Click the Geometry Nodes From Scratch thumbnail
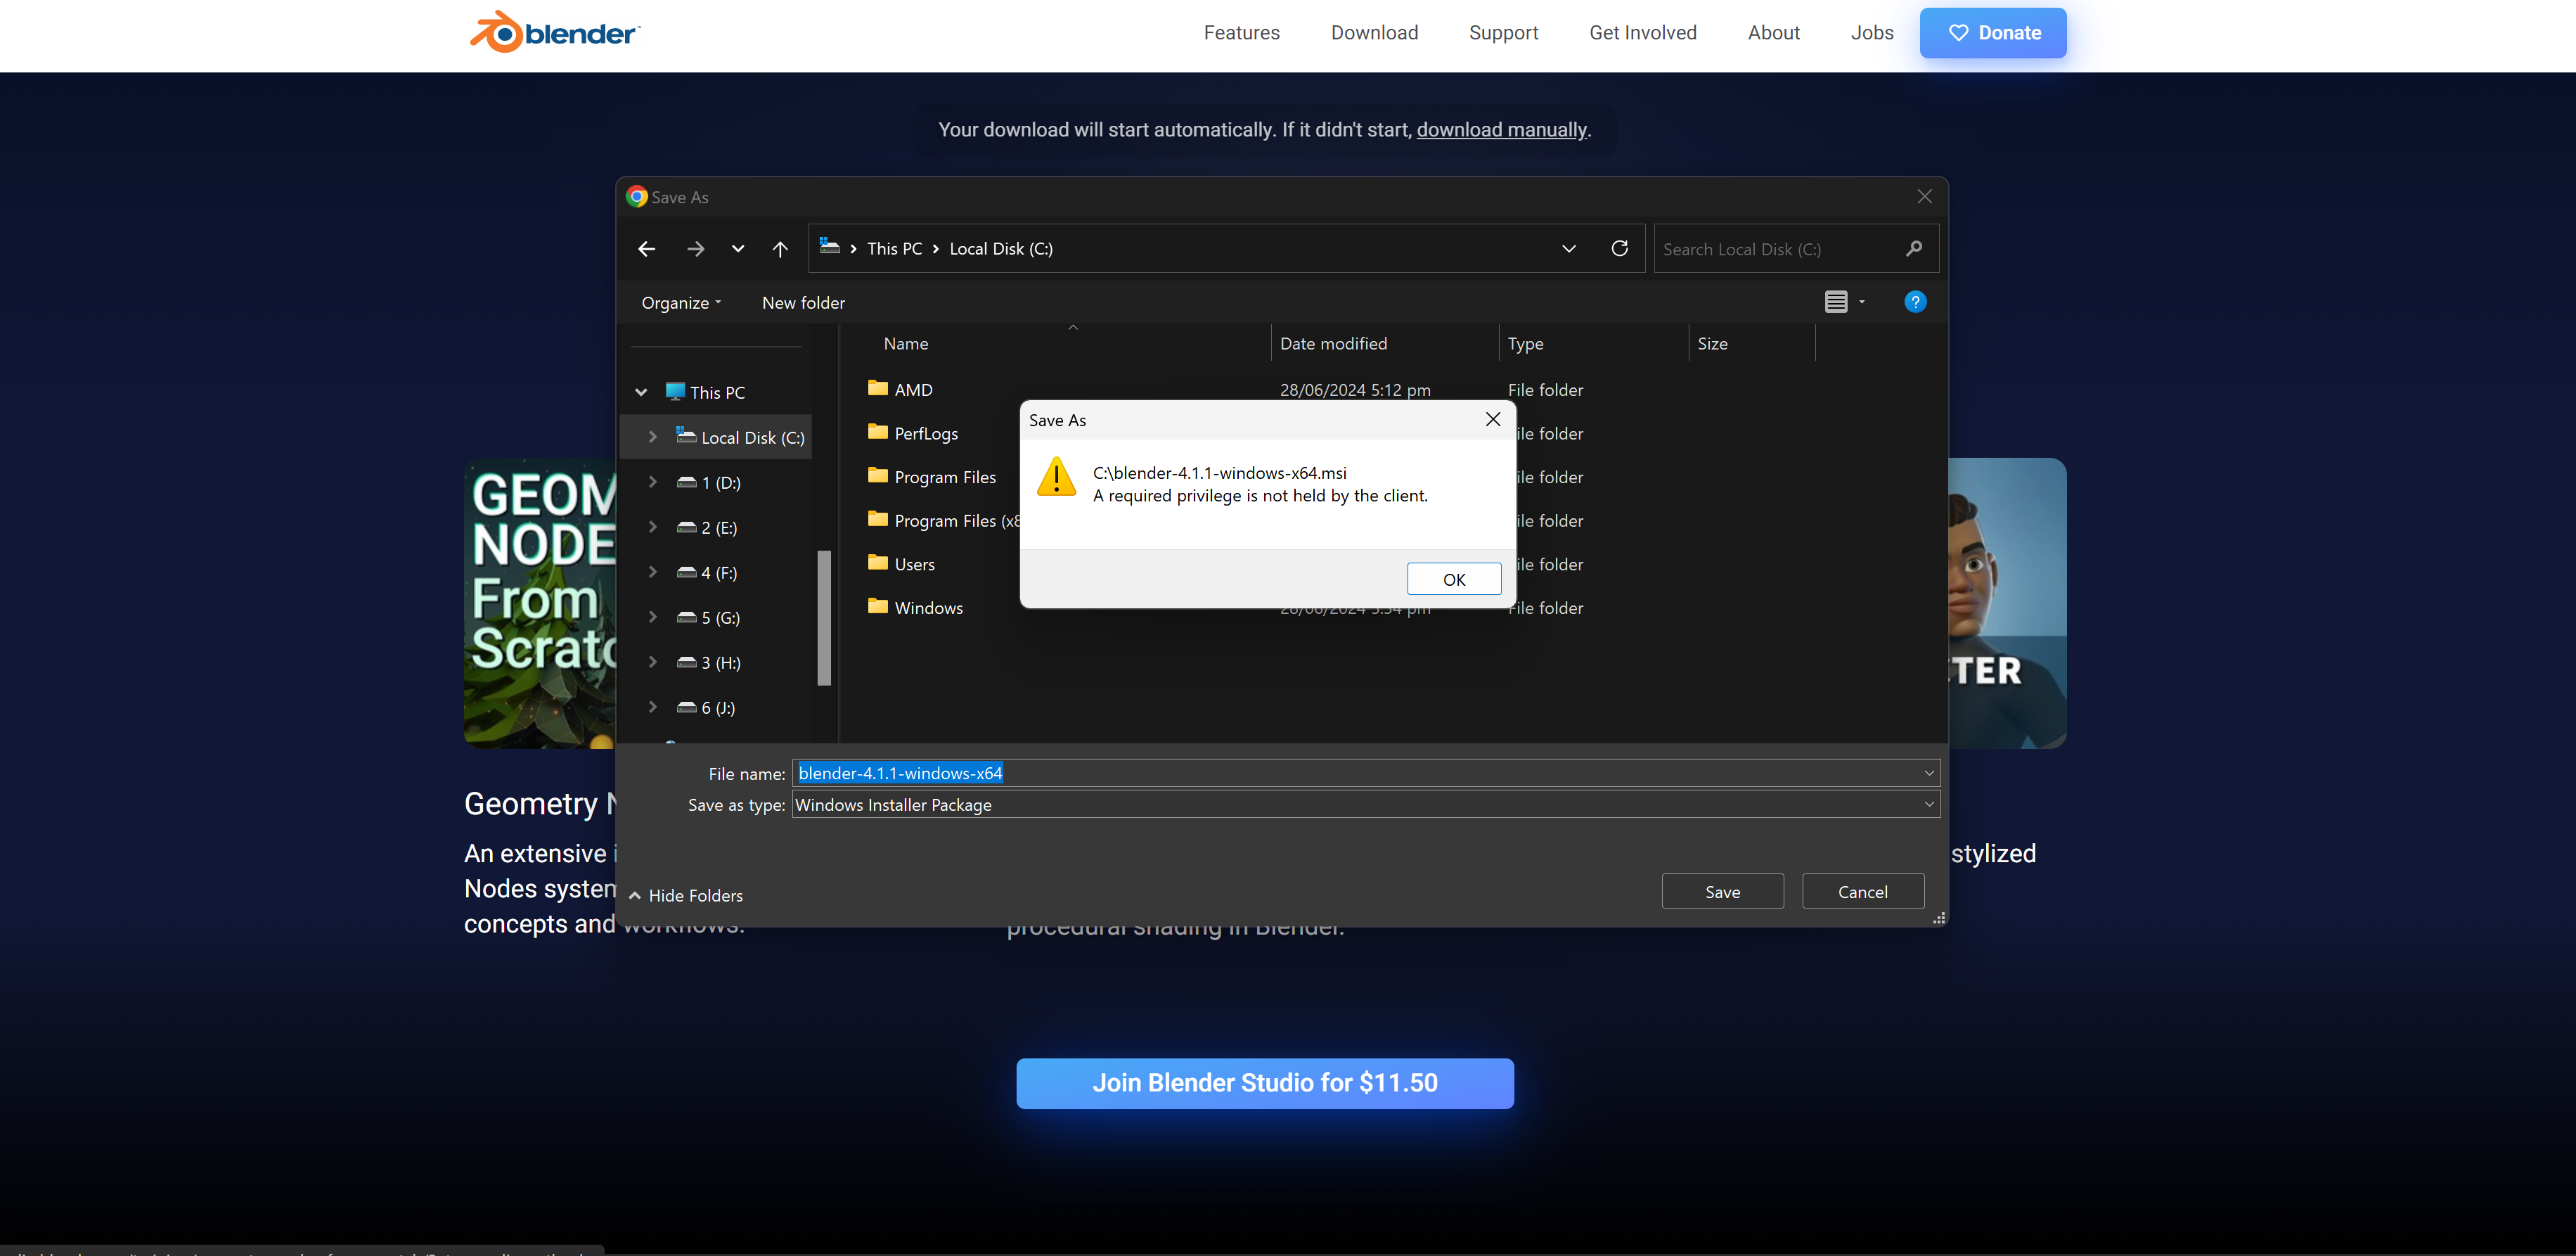This screenshot has height=1256, width=2576. coord(540,603)
